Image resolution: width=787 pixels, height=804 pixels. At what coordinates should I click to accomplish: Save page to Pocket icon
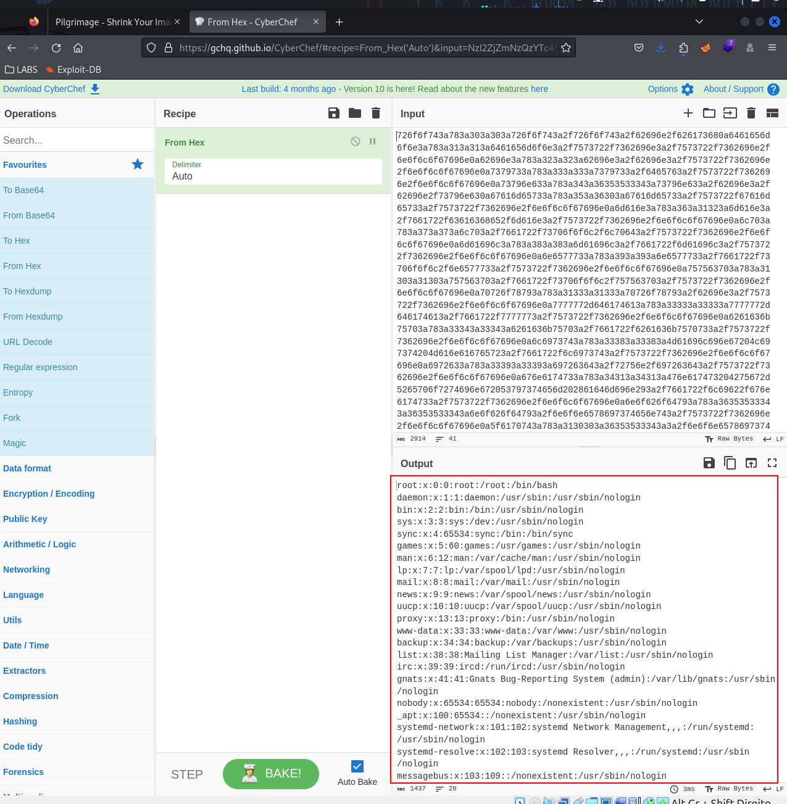click(639, 48)
